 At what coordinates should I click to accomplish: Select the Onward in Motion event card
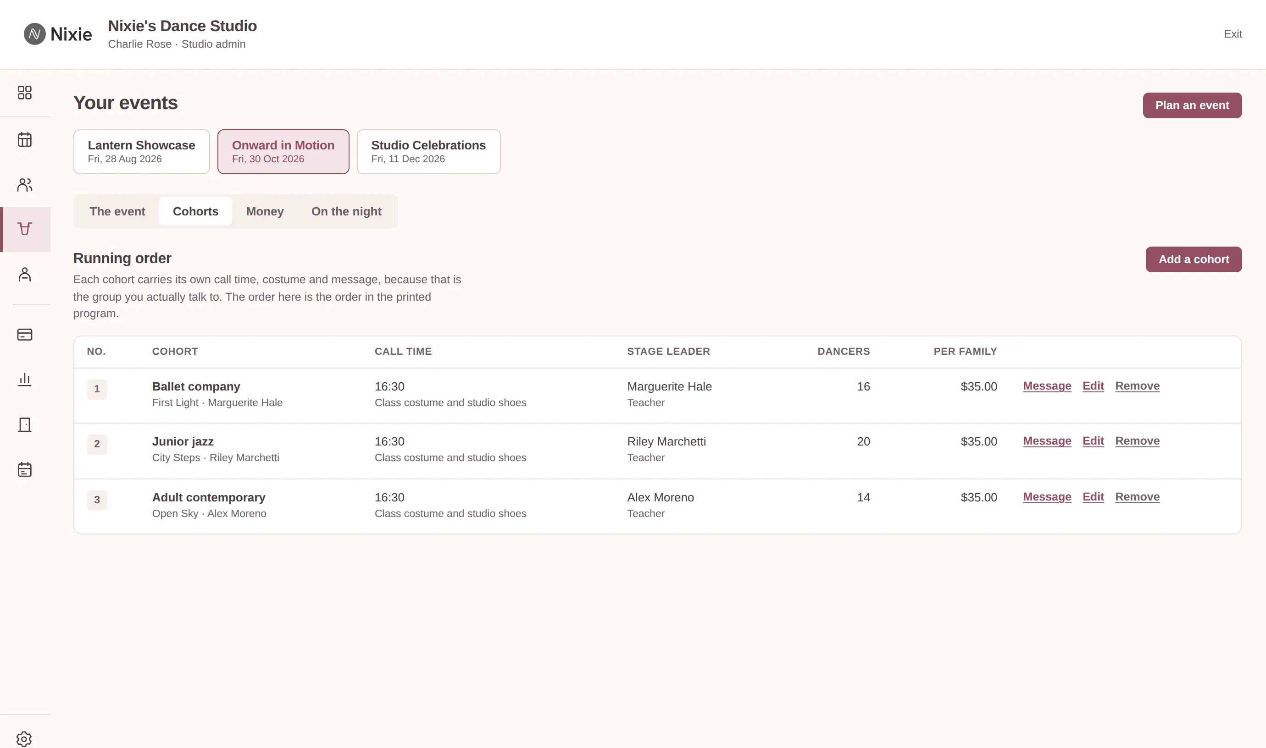tap(283, 152)
